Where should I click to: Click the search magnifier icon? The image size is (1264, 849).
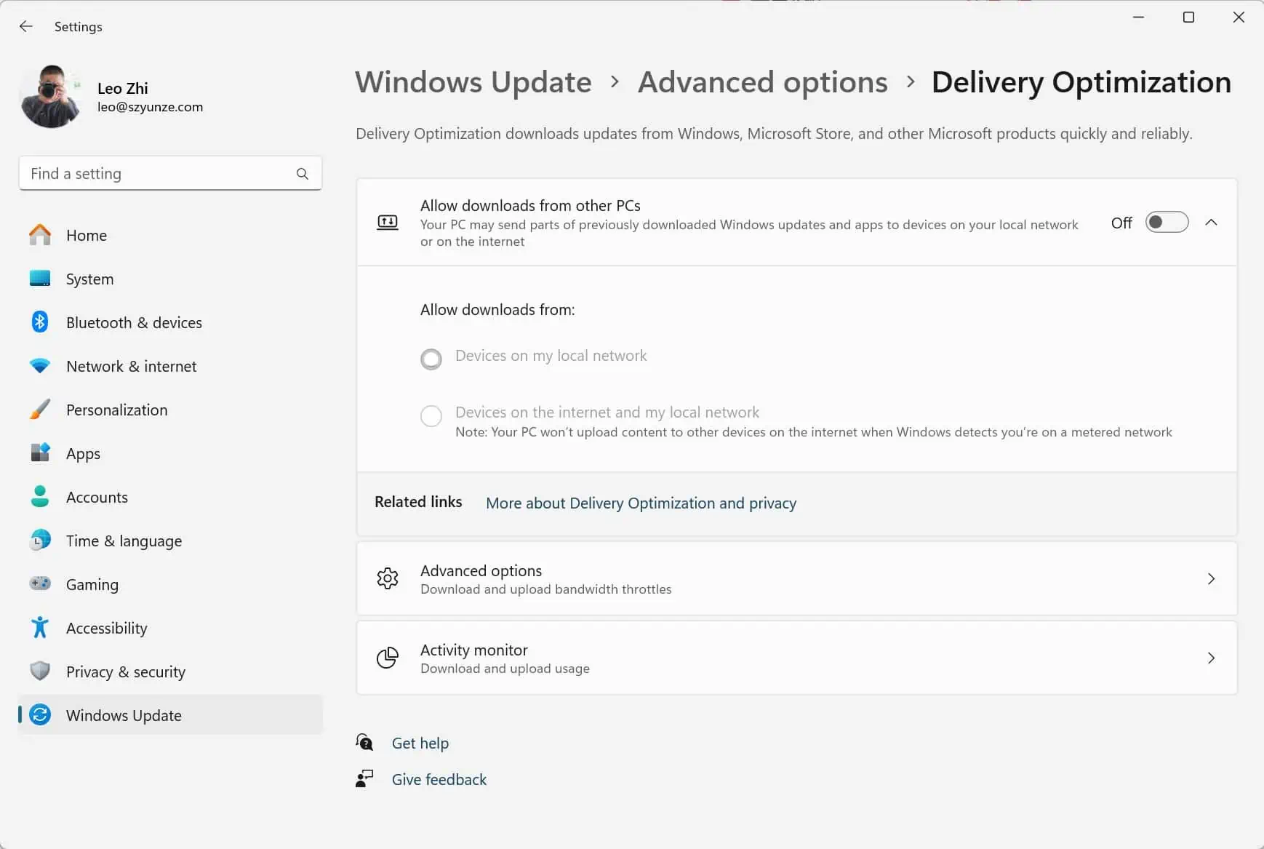tap(303, 174)
